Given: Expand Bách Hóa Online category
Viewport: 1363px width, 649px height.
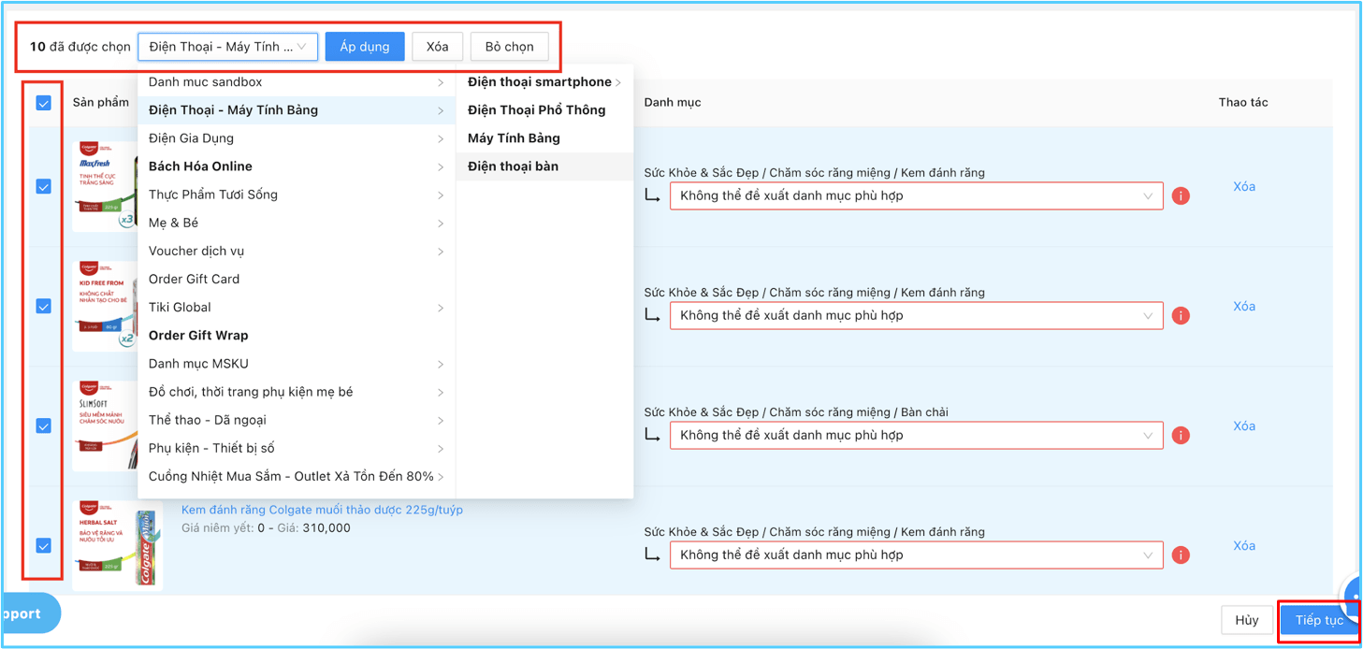Looking at the screenshot, I should (296, 166).
